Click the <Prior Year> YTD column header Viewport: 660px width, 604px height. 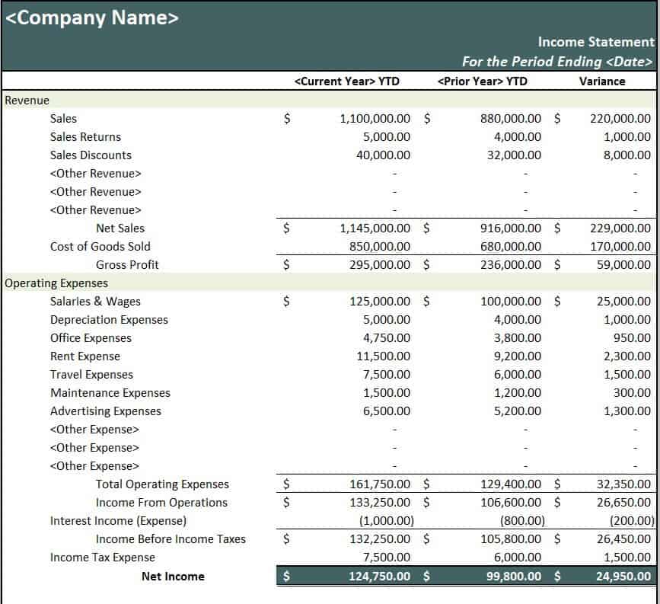point(483,81)
